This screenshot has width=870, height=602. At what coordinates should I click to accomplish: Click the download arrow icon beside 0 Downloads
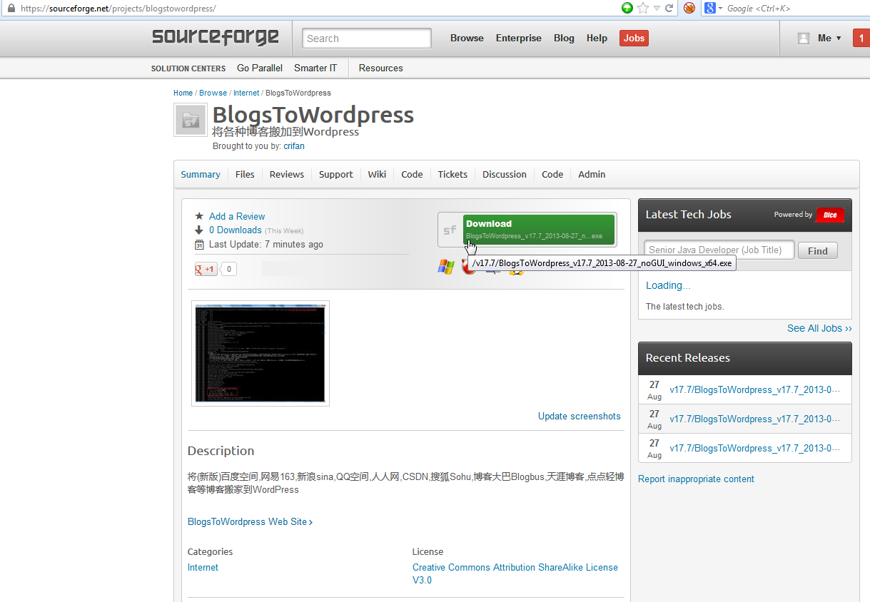tap(199, 230)
